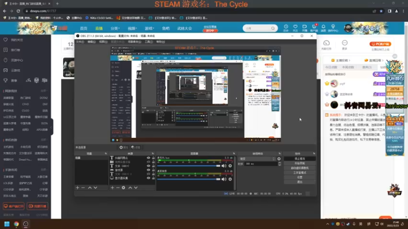Open Douyu messages bell icon
The height and width of the screenshot is (229, 408).
[323, 26]
